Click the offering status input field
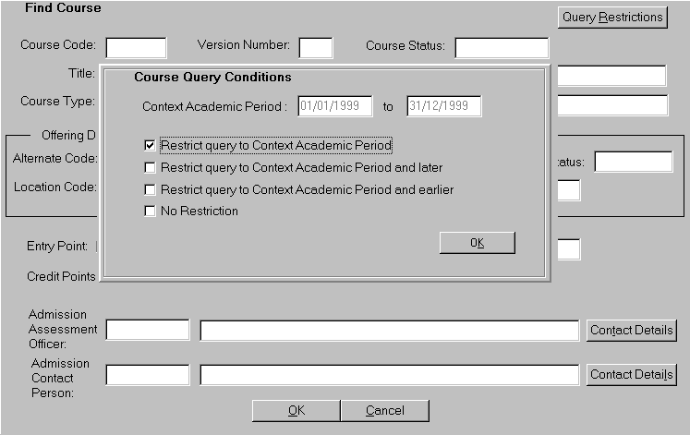 point(633,162)
